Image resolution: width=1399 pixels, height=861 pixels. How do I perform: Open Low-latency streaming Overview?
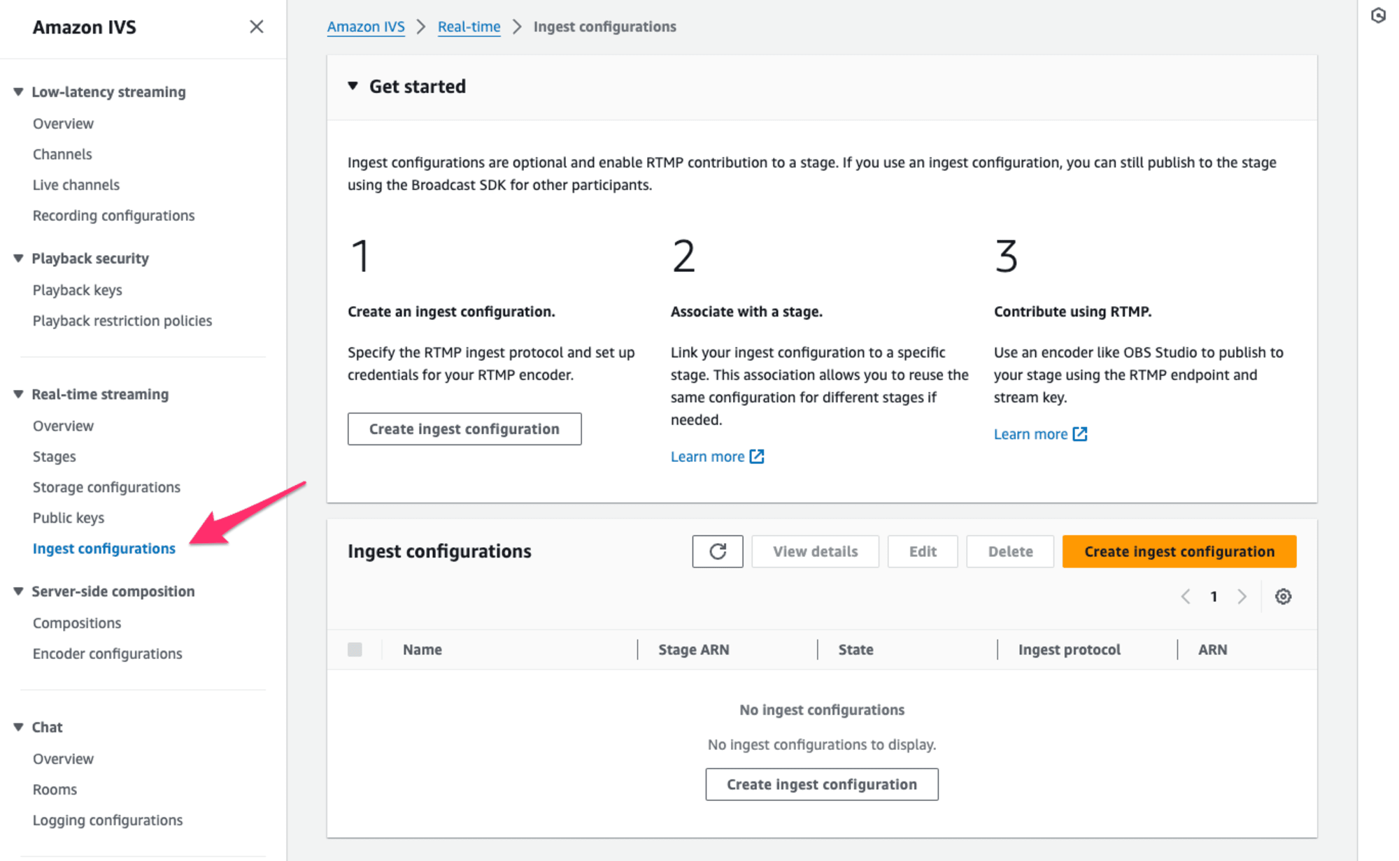pyautogui.click(x=63, y=123)
